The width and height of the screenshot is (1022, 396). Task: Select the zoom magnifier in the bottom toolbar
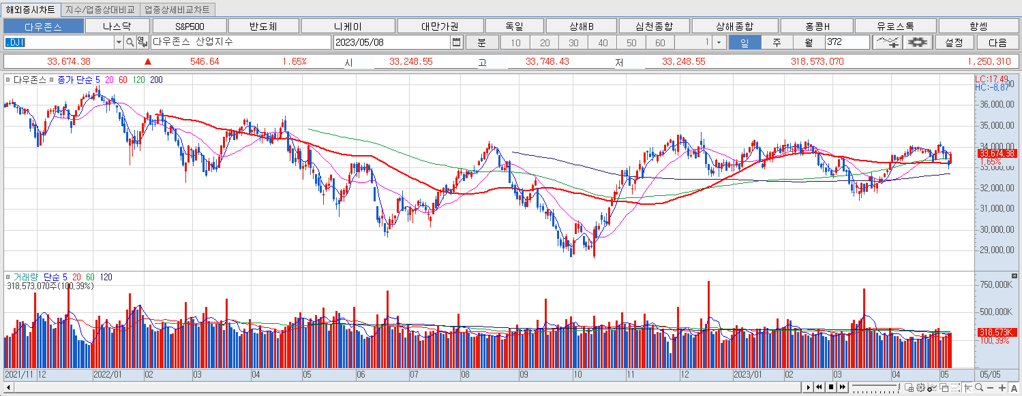[x=979, y=388]
